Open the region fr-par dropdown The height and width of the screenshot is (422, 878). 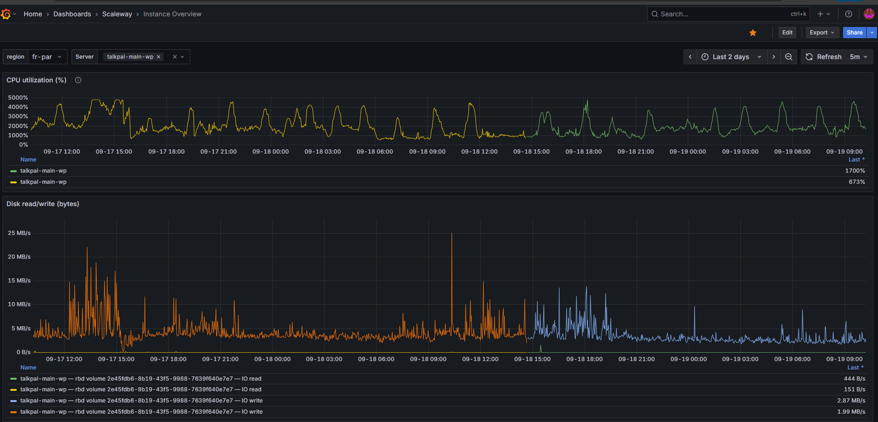47,57
